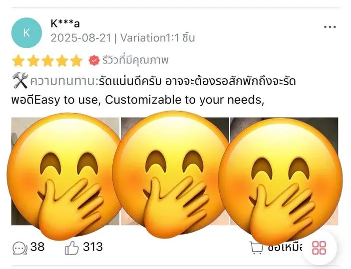Viewport: 351px width, 269px height.
Task: Tap the buy same item button text
Action: pos(285,248)
